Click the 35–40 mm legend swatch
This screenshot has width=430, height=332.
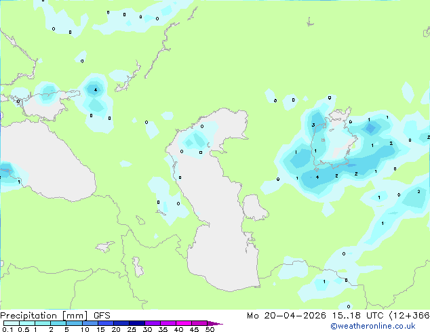pyautogui.click(x=168, y=323)
